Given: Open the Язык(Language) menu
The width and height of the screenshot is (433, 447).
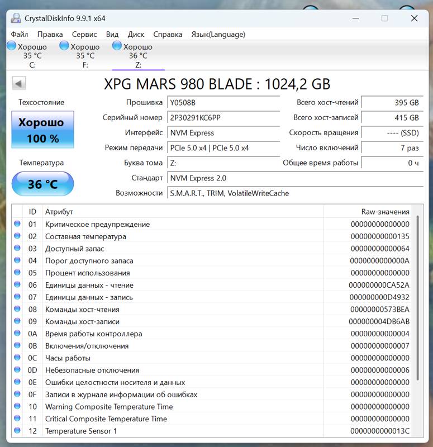Looking at the screenshot, I should [218, 35].
